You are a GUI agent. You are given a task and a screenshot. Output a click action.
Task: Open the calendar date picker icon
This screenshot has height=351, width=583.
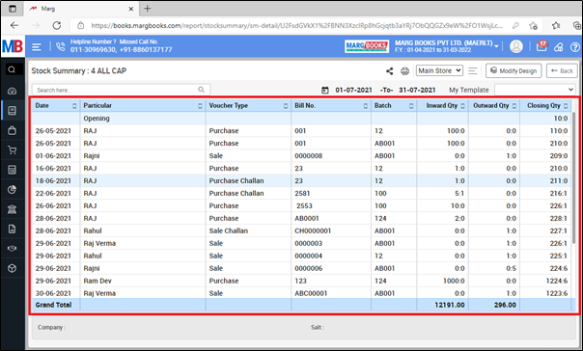tap(325, 90)
